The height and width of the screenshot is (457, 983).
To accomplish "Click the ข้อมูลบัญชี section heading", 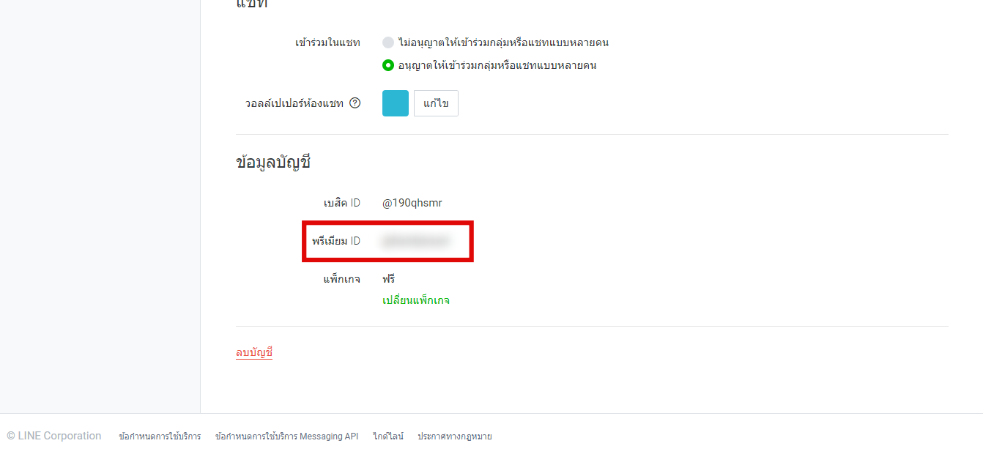I will tap(274, 163).
